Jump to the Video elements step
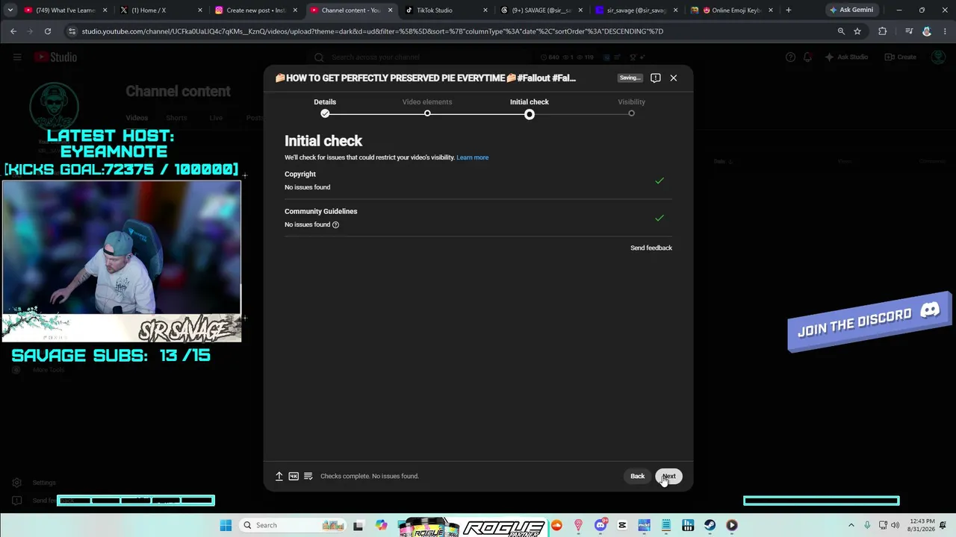956x537 pixels. coord(427,107)
